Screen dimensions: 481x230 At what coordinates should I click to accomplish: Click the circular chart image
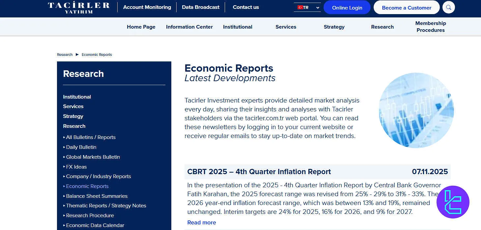(x=416, y=110)
